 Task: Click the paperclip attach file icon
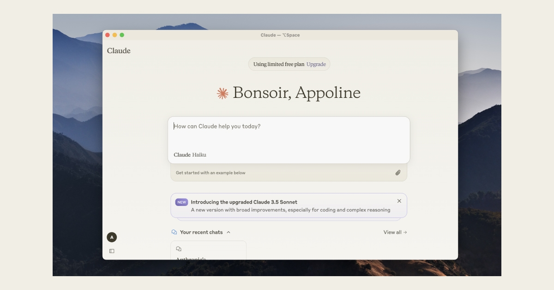tap(398, 173)
